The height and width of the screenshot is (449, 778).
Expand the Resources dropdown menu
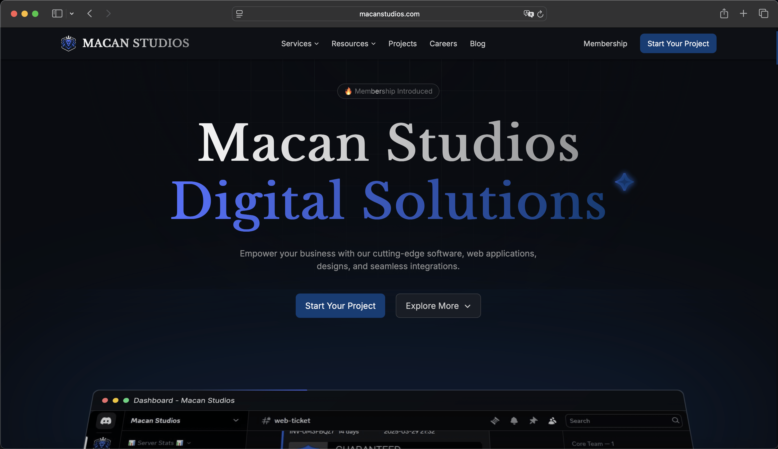coord(353,43)
